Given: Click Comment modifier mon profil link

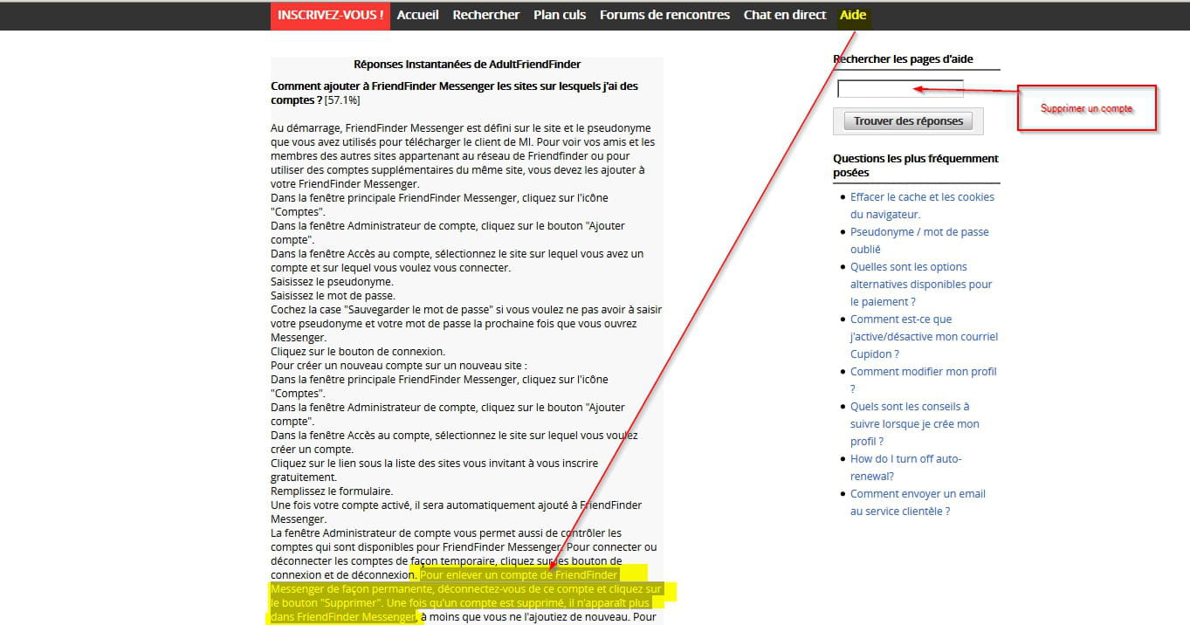Looking at the screenshot, I should [923, 372].
